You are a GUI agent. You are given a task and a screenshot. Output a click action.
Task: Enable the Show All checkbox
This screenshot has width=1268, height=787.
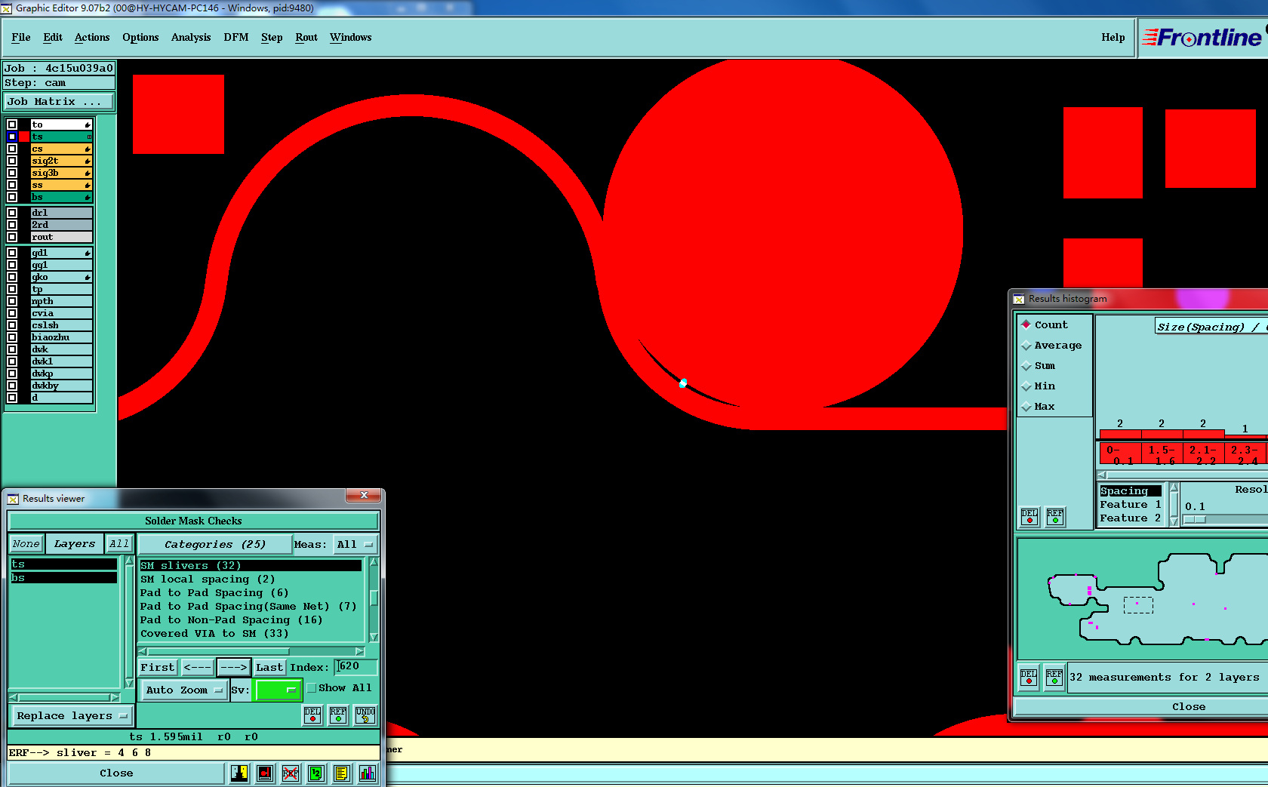point(312,688)
